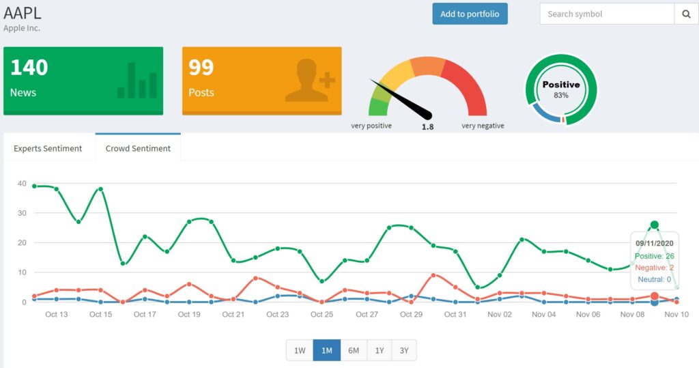Click the sentiment gauge needle
699x368 pixels.
(x=401, y=100)
